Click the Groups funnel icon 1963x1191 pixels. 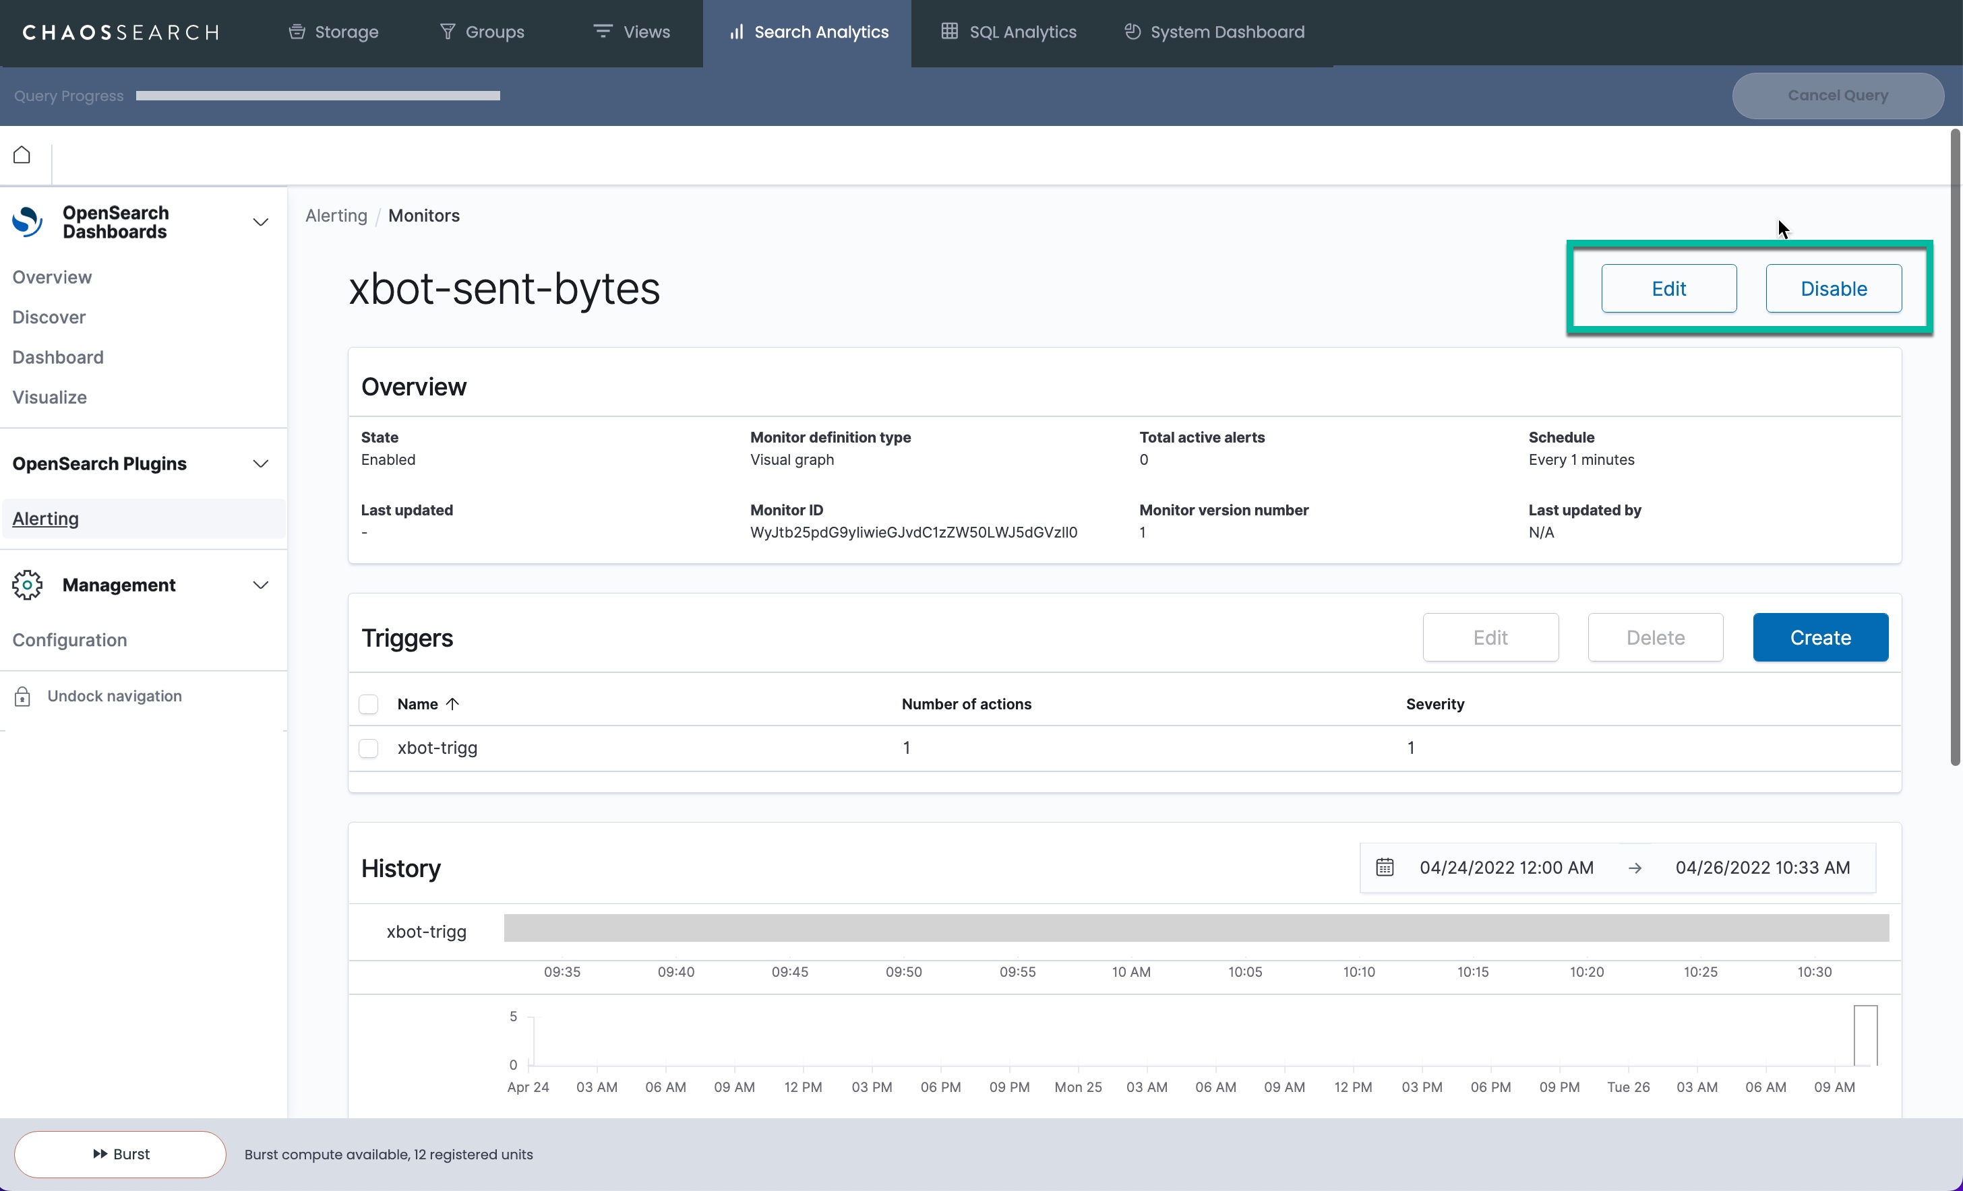(x=448, y=32)
